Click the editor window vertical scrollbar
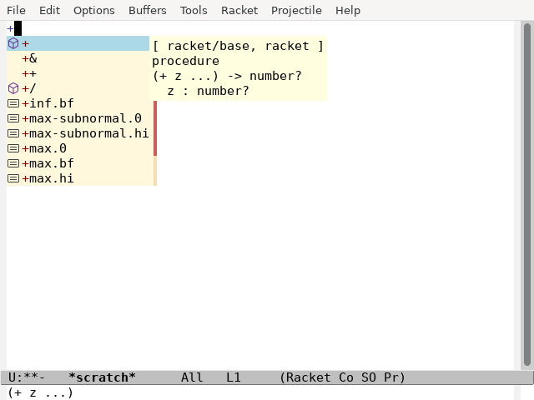534x400 pixels. [526, 194]
